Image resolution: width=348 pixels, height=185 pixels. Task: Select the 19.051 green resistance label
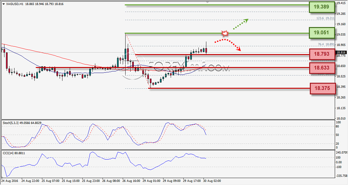click(321, 33)
